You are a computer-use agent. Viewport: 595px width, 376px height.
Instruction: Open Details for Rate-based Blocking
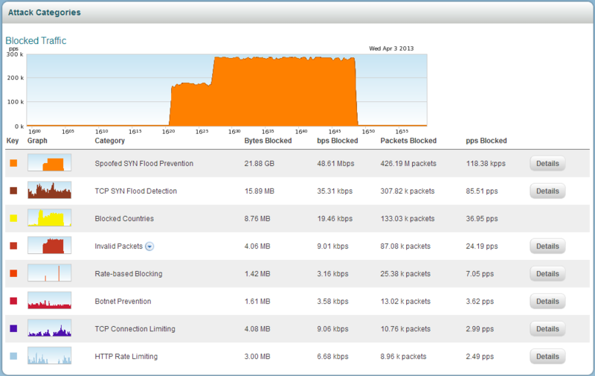[x=547, y=274]
